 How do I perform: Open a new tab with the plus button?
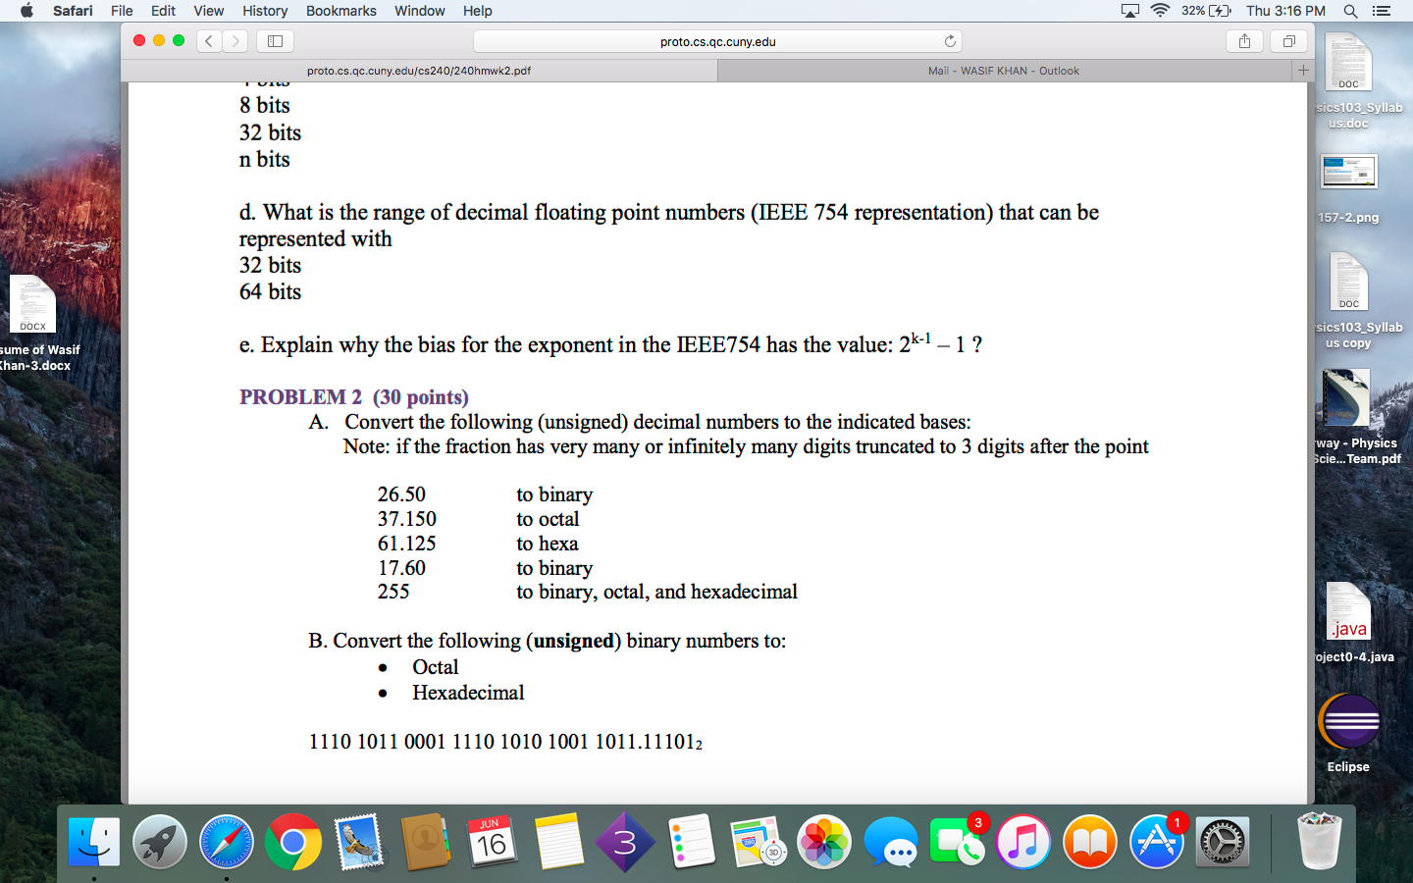1302,70
